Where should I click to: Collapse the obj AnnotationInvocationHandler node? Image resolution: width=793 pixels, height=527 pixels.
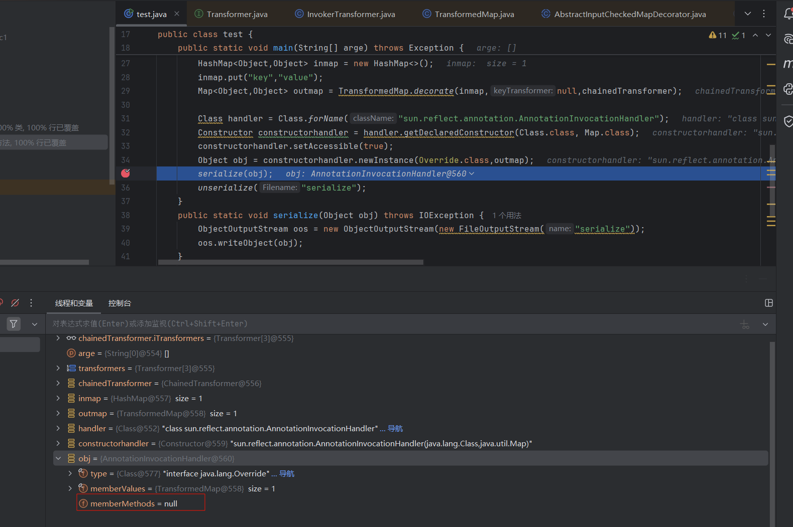coord(58,458)
